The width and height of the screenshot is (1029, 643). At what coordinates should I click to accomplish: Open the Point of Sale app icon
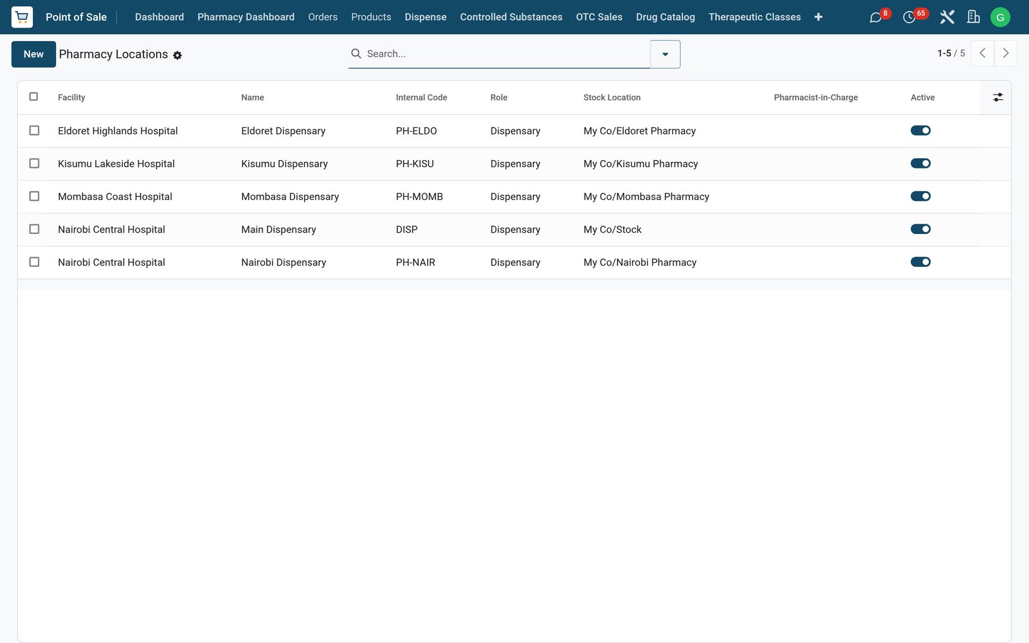point(23,17)
